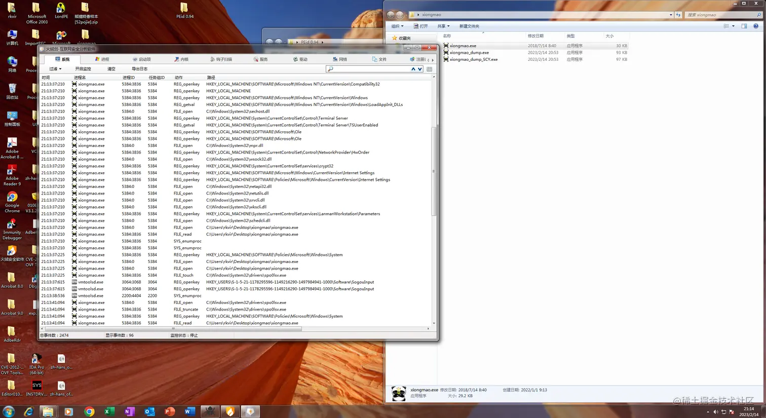Click 开启监控 to start monitoring

tap(83, 69)
